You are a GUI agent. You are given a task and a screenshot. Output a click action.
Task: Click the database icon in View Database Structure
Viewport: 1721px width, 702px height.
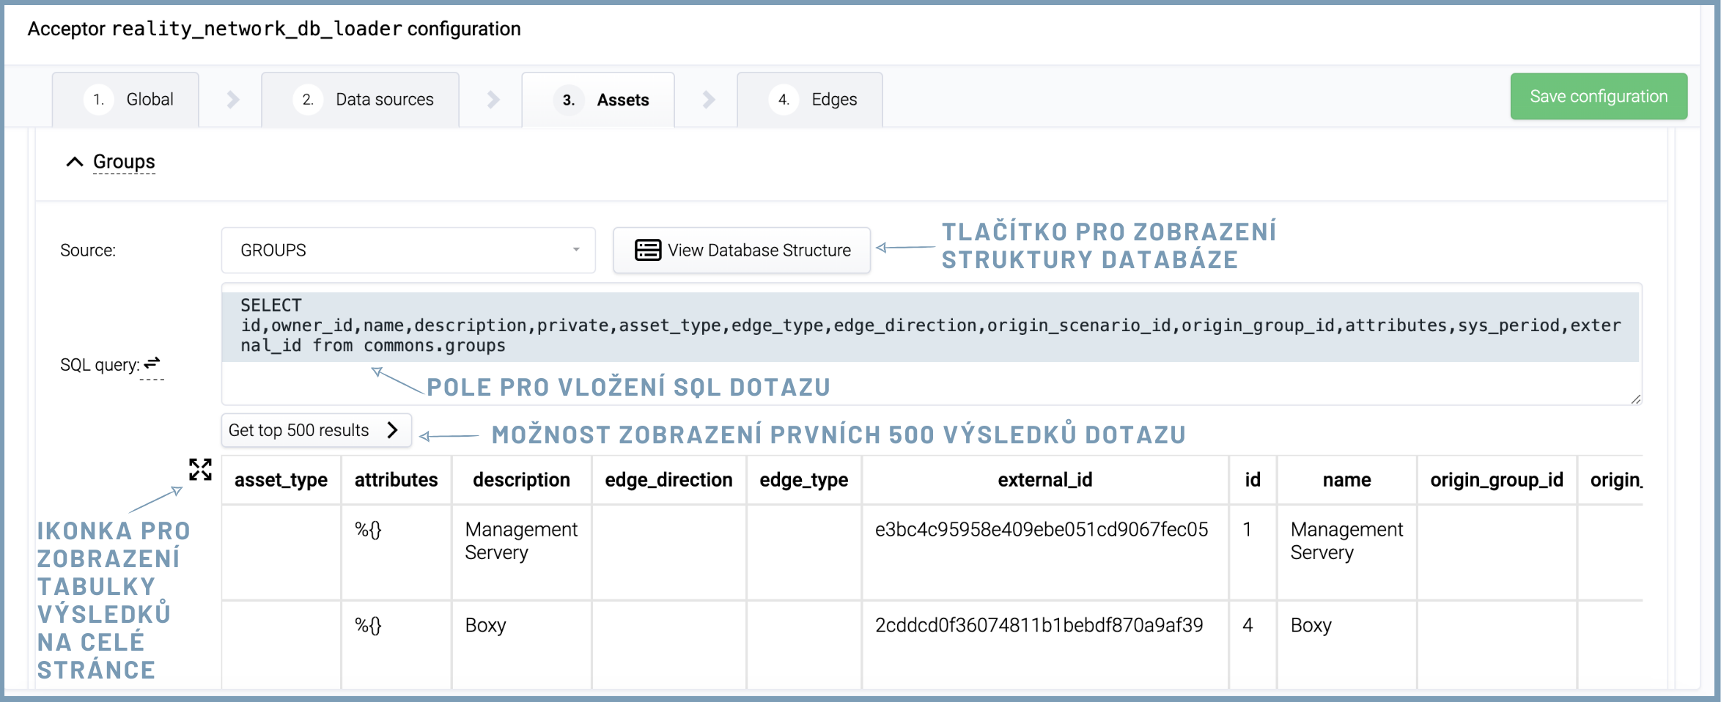click(x=647, y=250)
